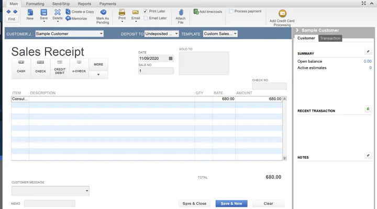
Task: Open Deposit To dropdown
Action: [176, 34]
